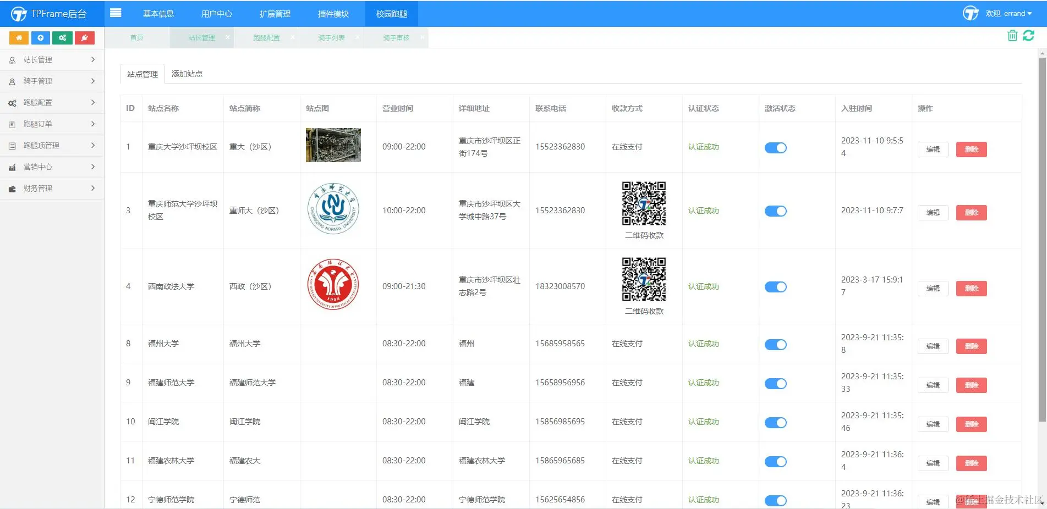Open the 基本信息 top menu

pos(158,14)
